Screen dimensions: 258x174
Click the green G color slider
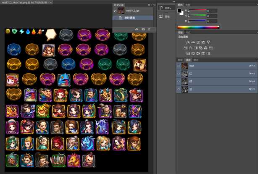pos(197,16)
